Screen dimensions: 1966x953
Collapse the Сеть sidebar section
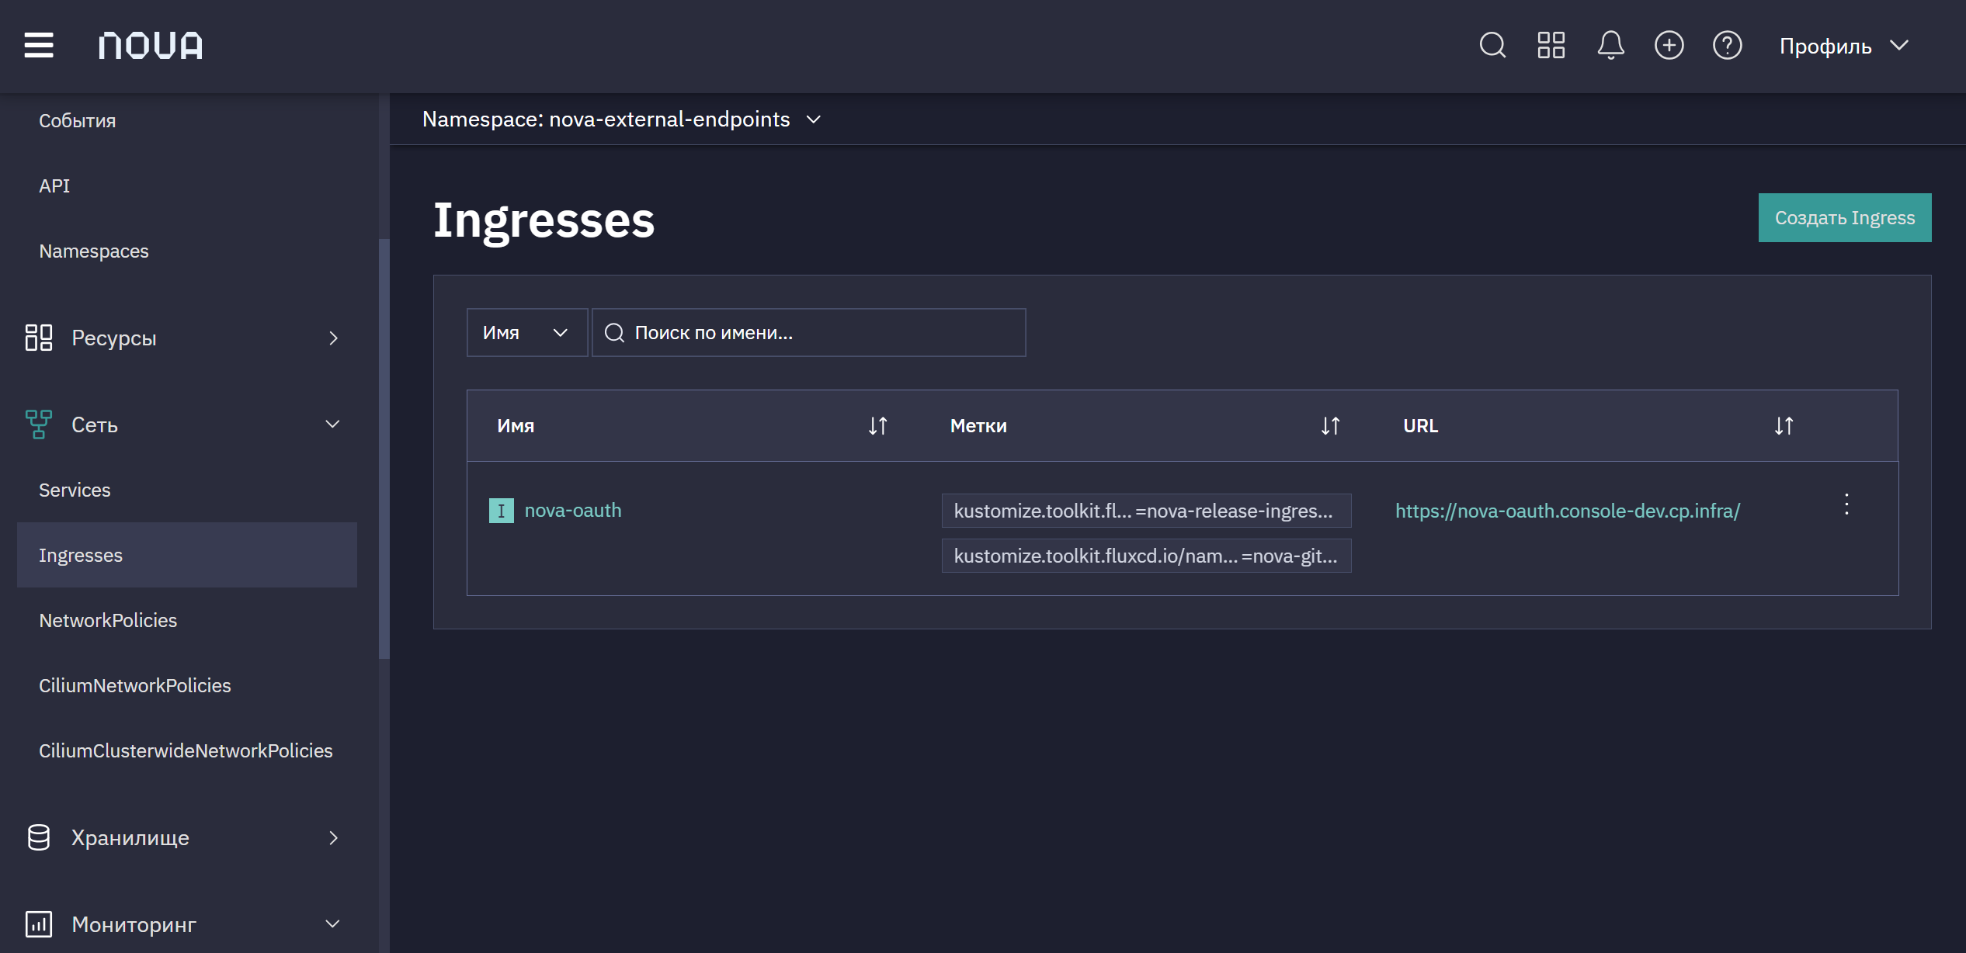tap(185, 425)
